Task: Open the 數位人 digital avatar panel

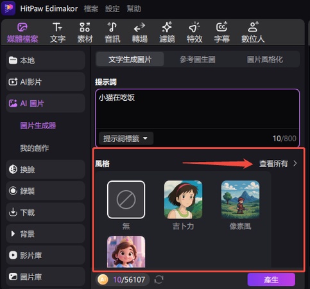Action: click(253, 33)
